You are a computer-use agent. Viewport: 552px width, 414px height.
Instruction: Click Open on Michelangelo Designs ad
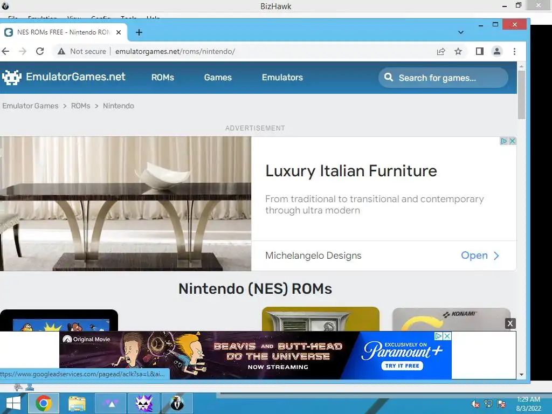pyautogui.click(x=480, y=256)
